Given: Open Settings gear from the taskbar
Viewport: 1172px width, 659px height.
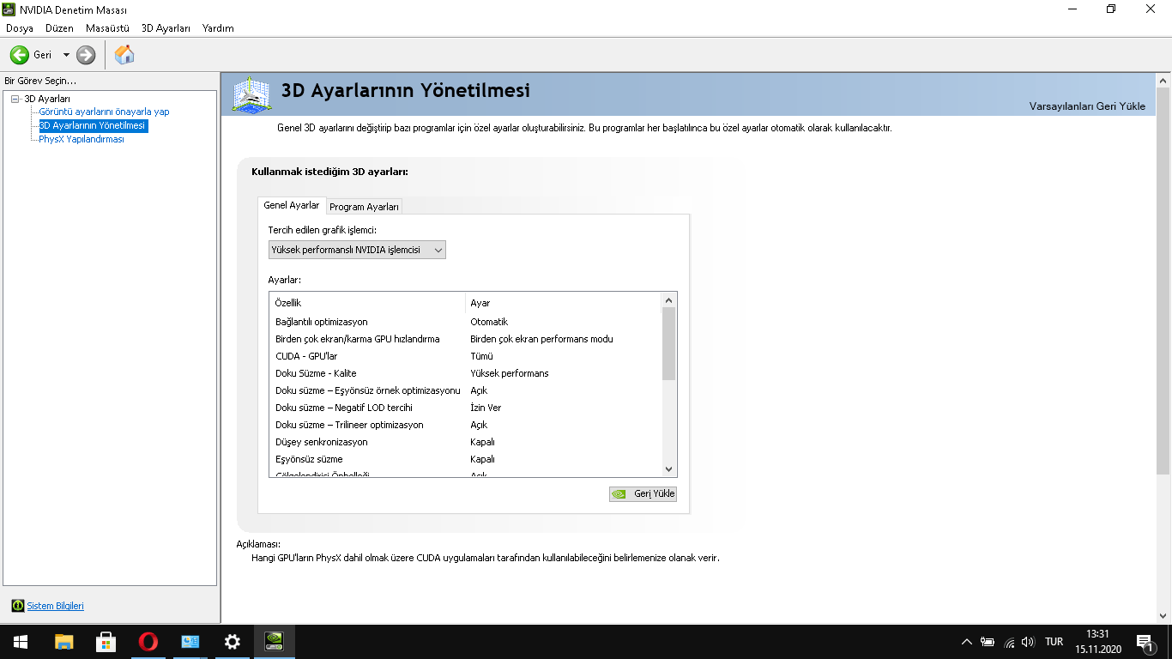Looking at the screenshot, I should [232, 642].
